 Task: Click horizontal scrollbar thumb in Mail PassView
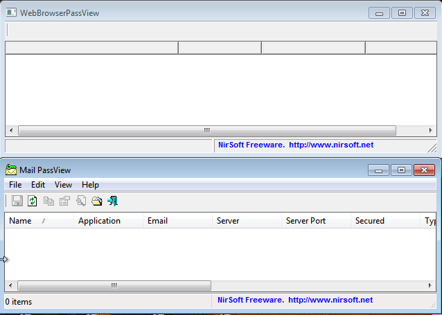[114, 285]
